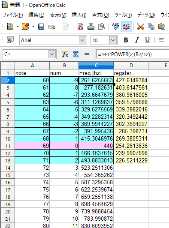Select the 'regster' header cell
Screen dimensions: 169x228
(x=131, y=73)
